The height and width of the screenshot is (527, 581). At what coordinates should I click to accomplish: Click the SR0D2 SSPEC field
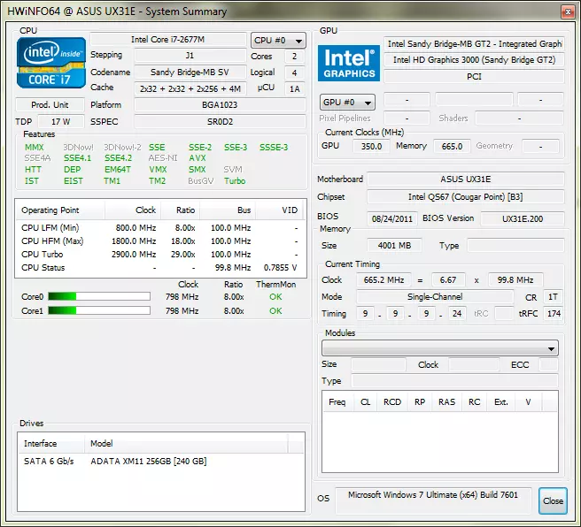[220, 122]
